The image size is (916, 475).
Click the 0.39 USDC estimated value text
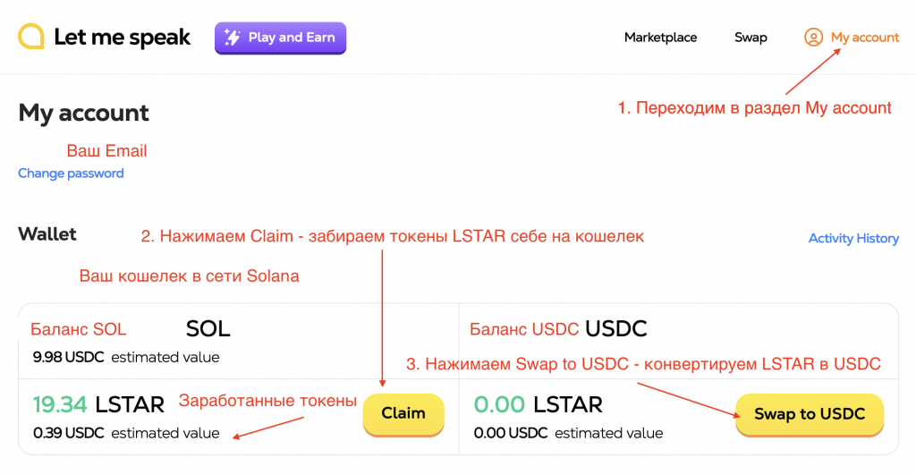126,433
